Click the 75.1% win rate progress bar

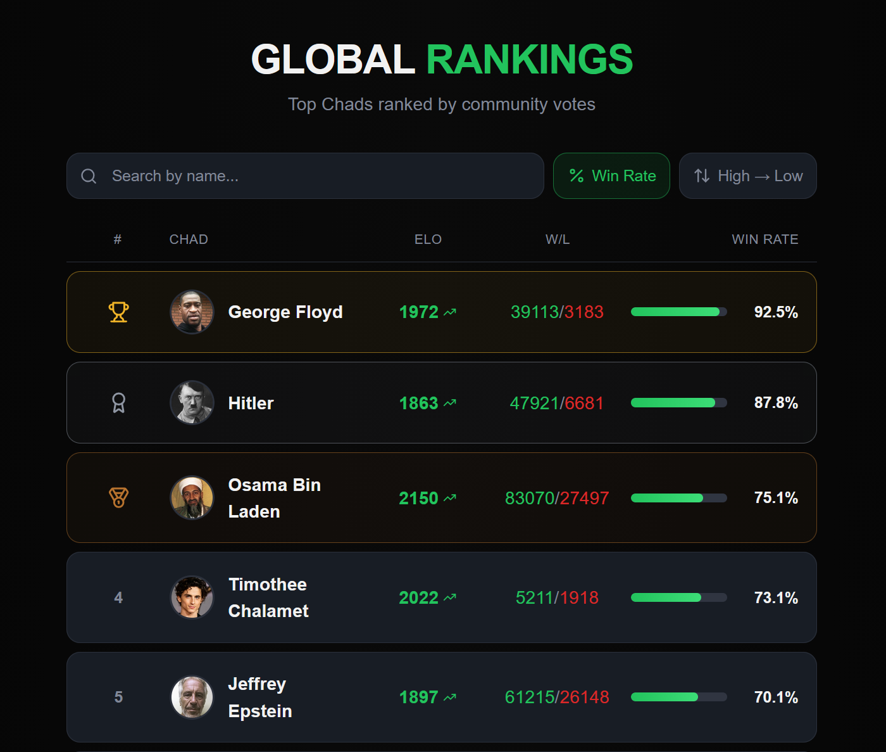[x=678, y=498]
